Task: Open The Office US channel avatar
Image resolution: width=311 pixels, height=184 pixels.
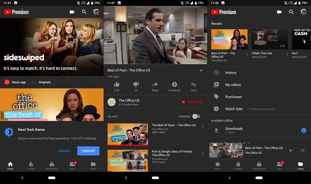Action: [111, 102]
